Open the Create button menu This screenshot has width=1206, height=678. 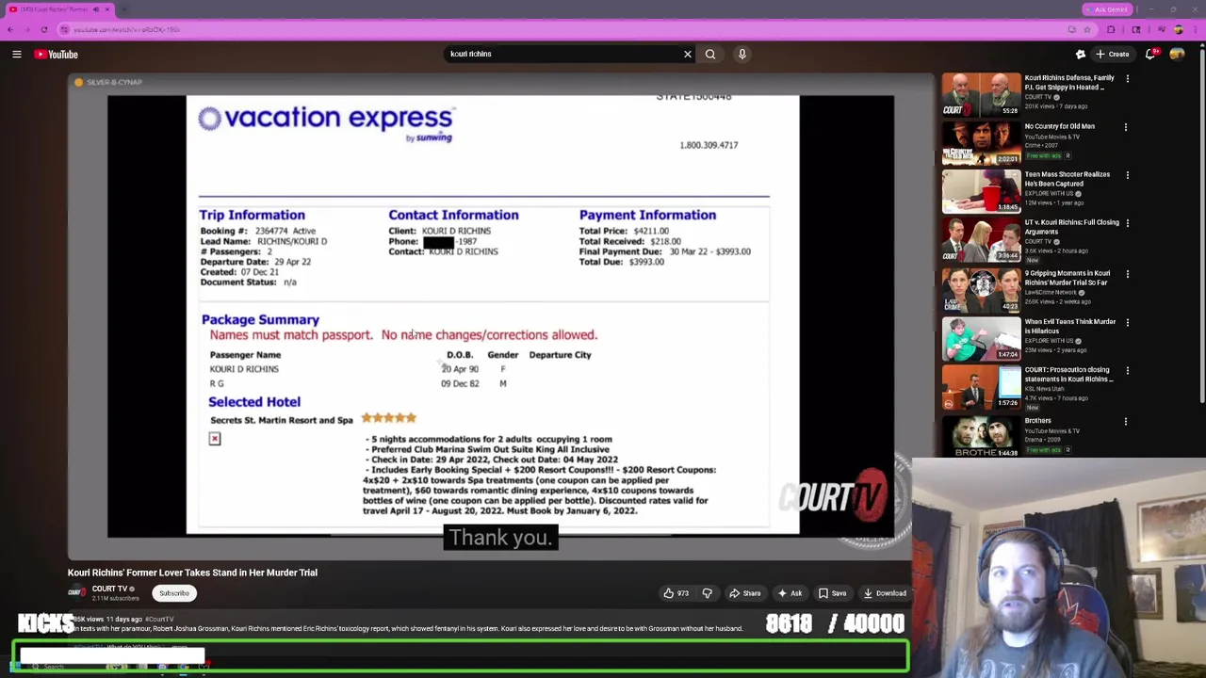[1113, 55]
